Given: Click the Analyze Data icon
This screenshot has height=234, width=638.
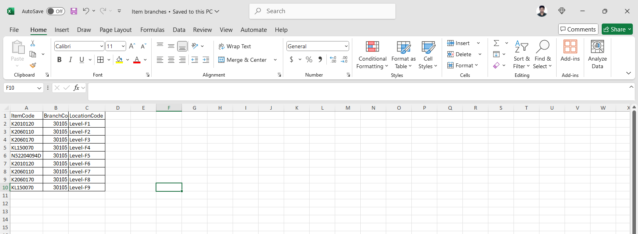Looking at the screenshot, I should point(597,55).
